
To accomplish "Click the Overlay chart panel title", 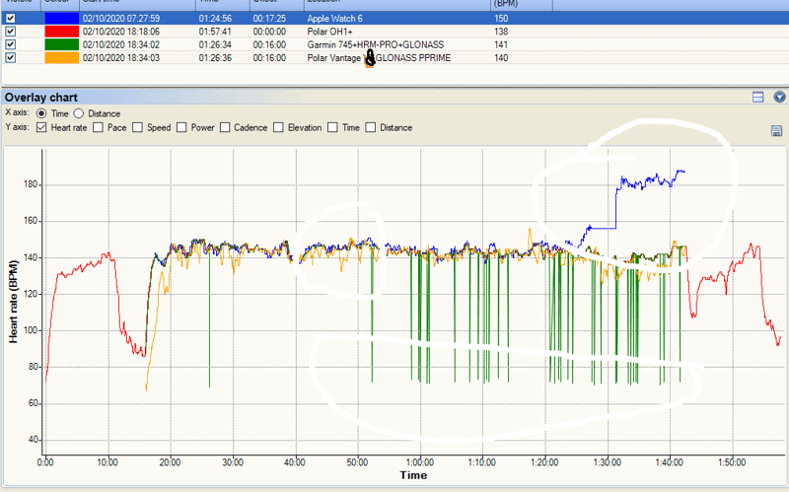I will click(41, 97).
